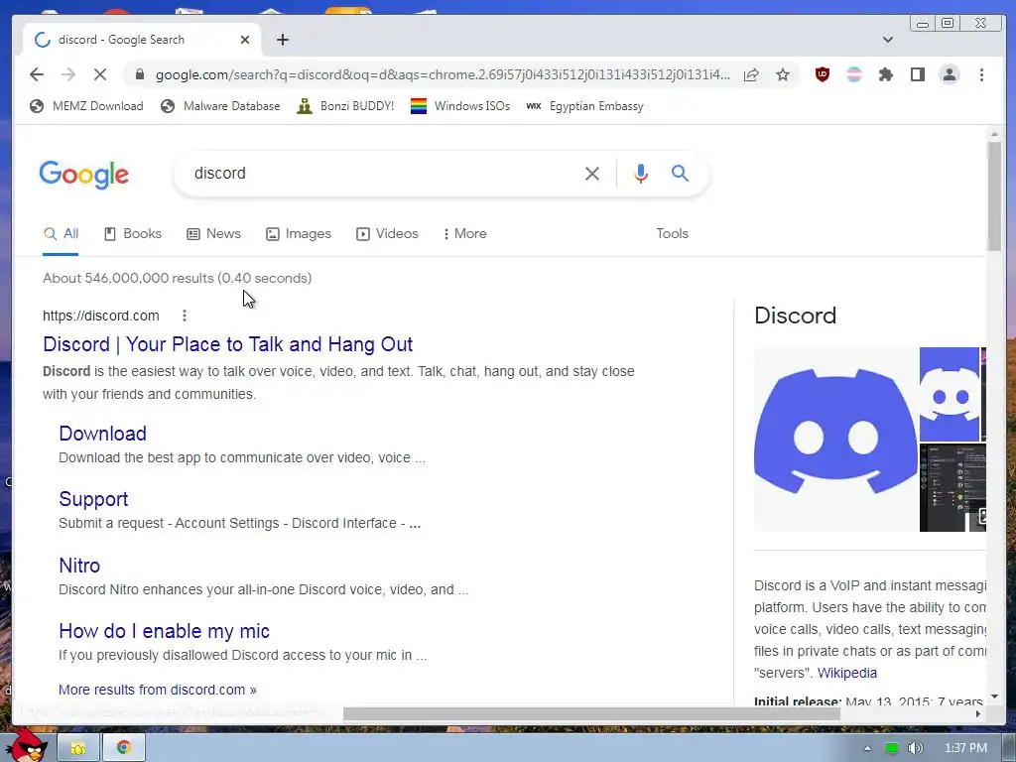Screen dimensions: 1016x762
Task: Click the Chrome taskbar icon
Action: (x=124, y=748)
